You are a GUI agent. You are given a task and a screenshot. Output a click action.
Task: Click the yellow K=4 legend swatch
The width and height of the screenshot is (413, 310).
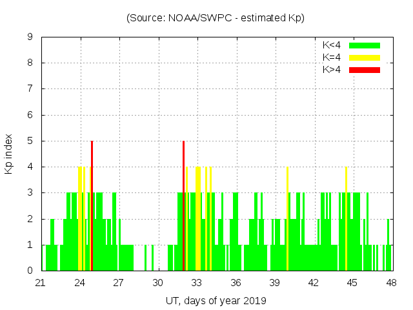pos(365,57)
